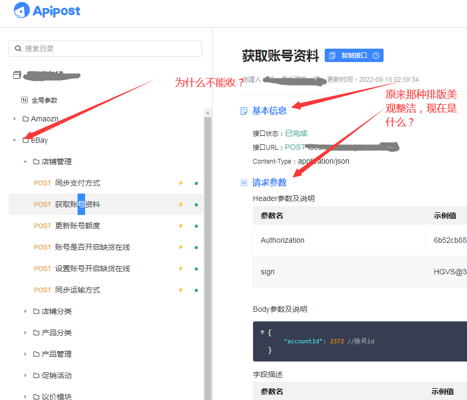Click the 店铺分类 folder icon
Screen dimensions: 467x400
click(x=36, y=311)
